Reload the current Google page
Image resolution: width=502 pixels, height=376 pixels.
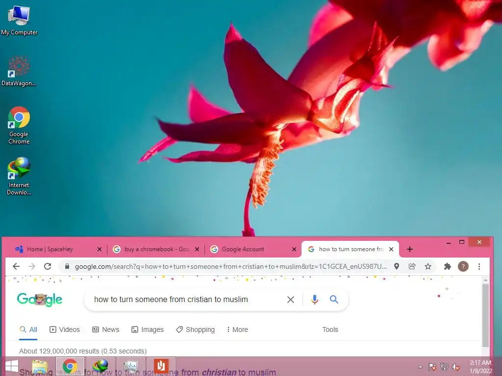click(48, 266)
